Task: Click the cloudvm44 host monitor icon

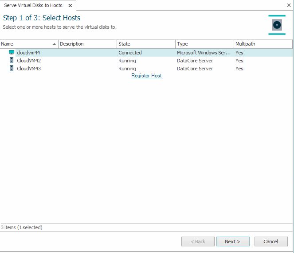Action: pyautogui.click(x=12, y=53)
